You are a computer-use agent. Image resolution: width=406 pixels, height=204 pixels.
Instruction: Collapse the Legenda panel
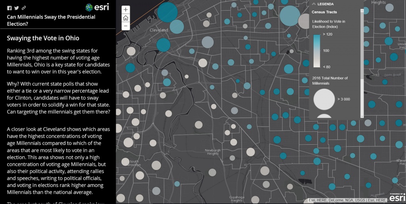pos(314,4)
